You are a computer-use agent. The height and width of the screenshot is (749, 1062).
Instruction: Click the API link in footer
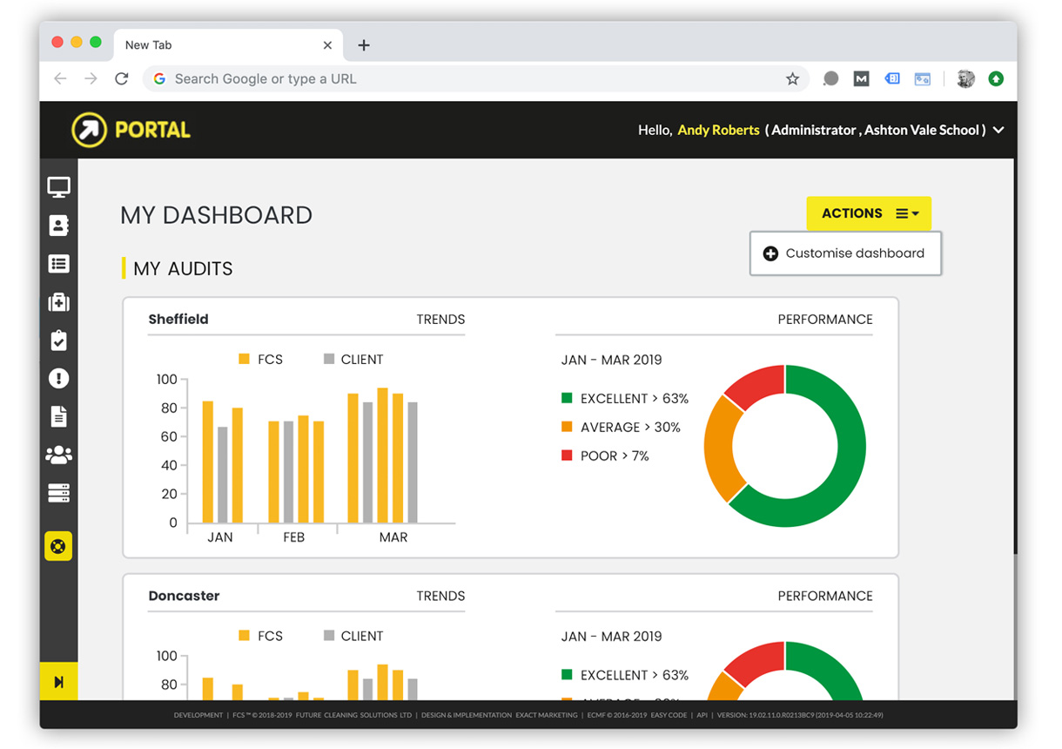tap(702, 715)
